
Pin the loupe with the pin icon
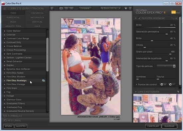tap(178, 92)
